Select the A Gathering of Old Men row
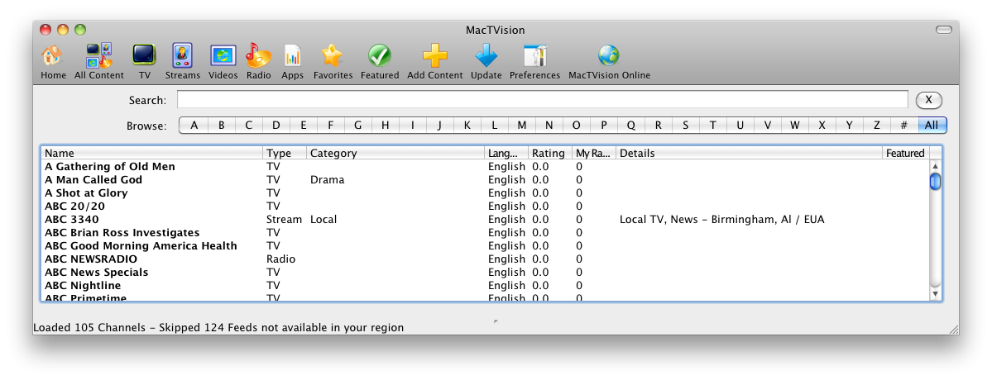 tap(486, 167)
